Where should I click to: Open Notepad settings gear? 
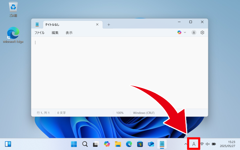pos(202,32)
